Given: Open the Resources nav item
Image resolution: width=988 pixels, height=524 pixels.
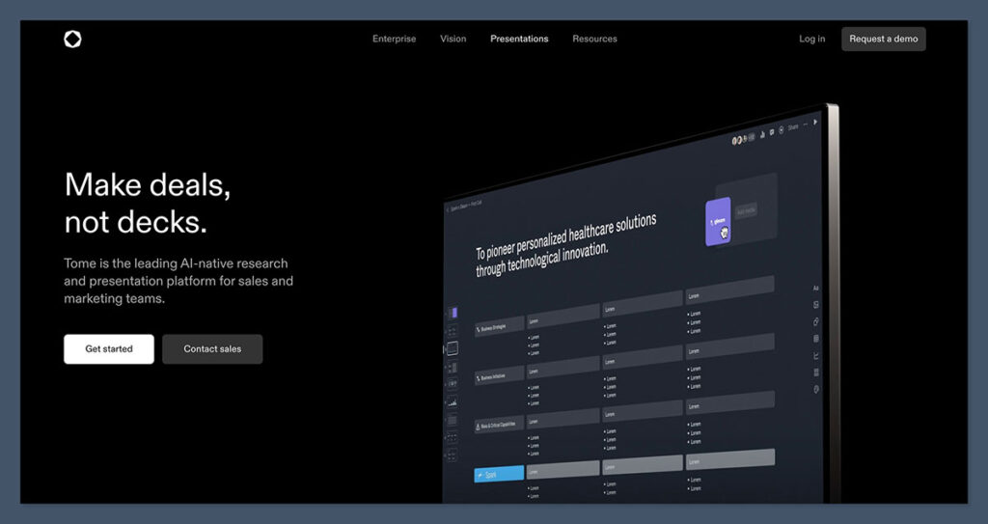Looking at the screenshot, I should [594, 40].
